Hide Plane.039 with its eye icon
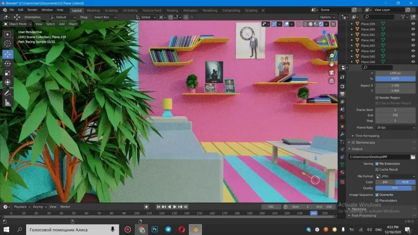Image resolution: width=418 pixels, height=235 pixels. (413, 24)
